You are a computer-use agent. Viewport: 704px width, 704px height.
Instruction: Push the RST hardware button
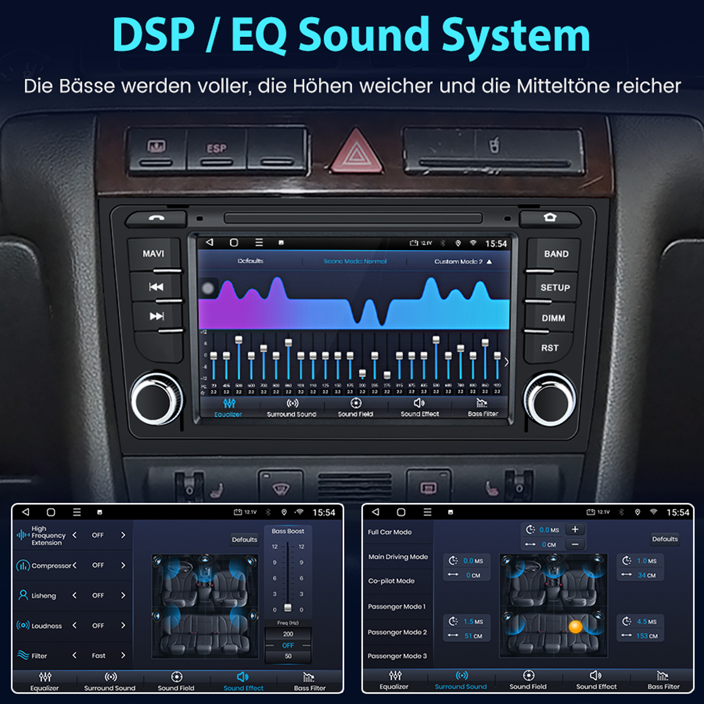point(550,348)
